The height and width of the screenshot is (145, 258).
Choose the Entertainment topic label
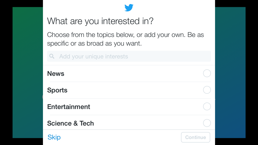(69, 107)
